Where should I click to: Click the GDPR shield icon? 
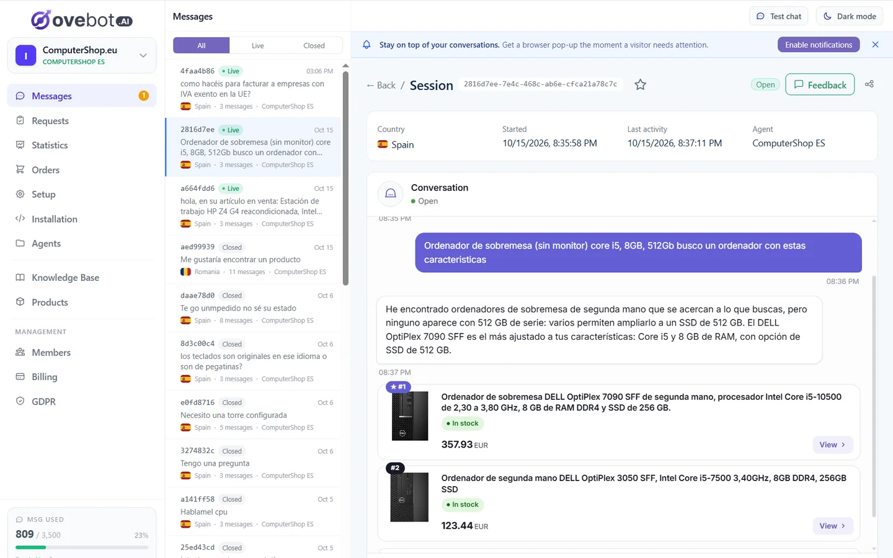click(x=20, y=401)
